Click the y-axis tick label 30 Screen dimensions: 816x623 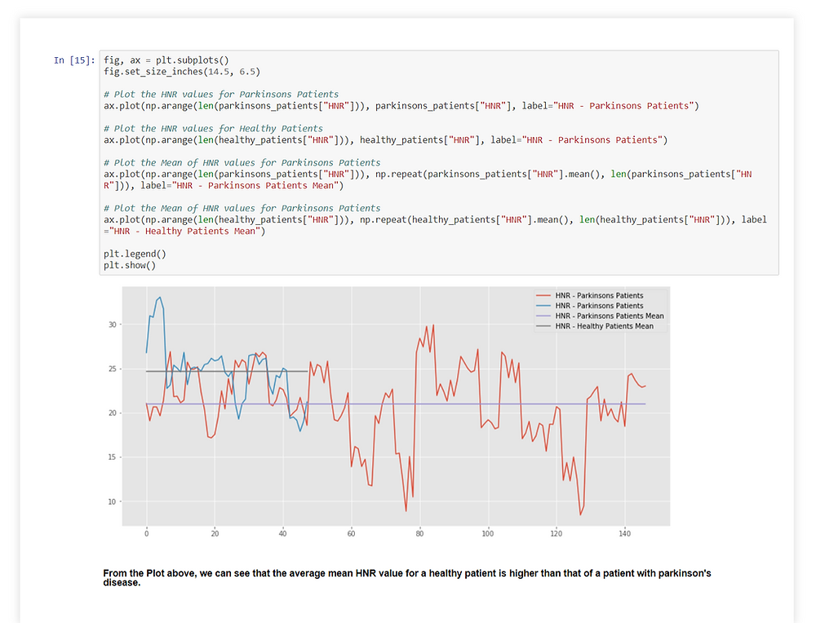[x=113, y=325]
